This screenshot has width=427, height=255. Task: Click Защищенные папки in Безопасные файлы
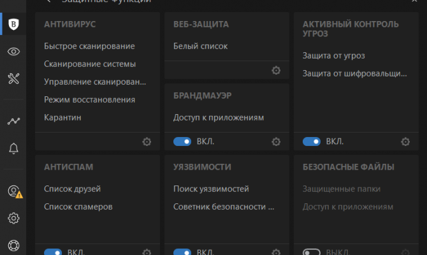[x=342, y=189]
